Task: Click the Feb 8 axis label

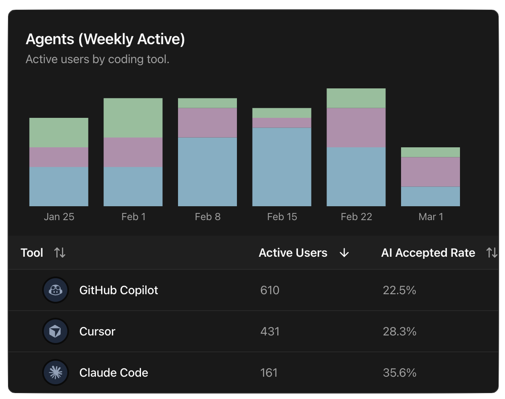Action: click(207, 217)
